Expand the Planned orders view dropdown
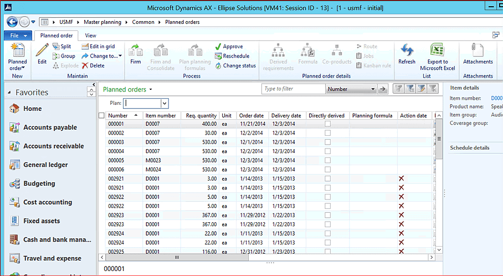The image size is (503, 276). coord(151,90)
